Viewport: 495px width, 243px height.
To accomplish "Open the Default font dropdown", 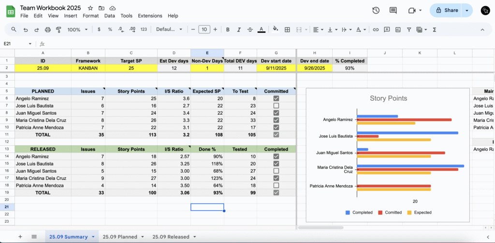I will click(169, 29).
